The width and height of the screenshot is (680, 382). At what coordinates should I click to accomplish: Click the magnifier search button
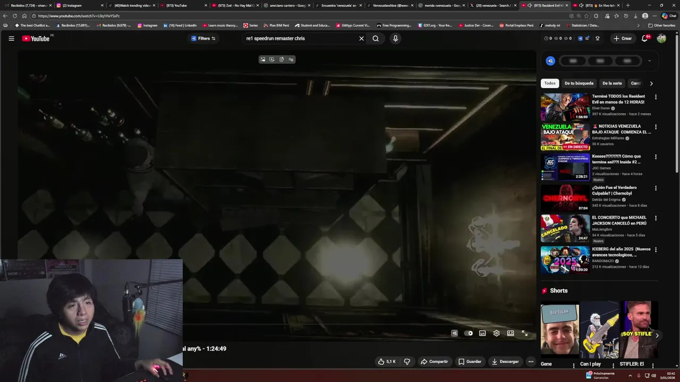[376, 38]
